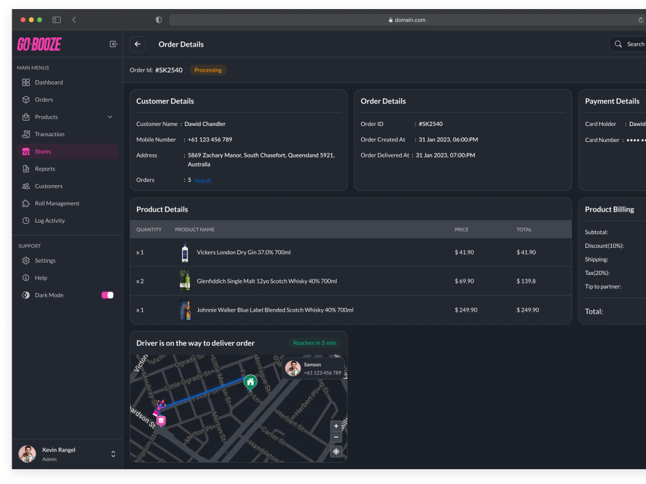The height and width of the screenshot is (484, 646).
Task: Click the Search field
Action: [x=627, y=44]
